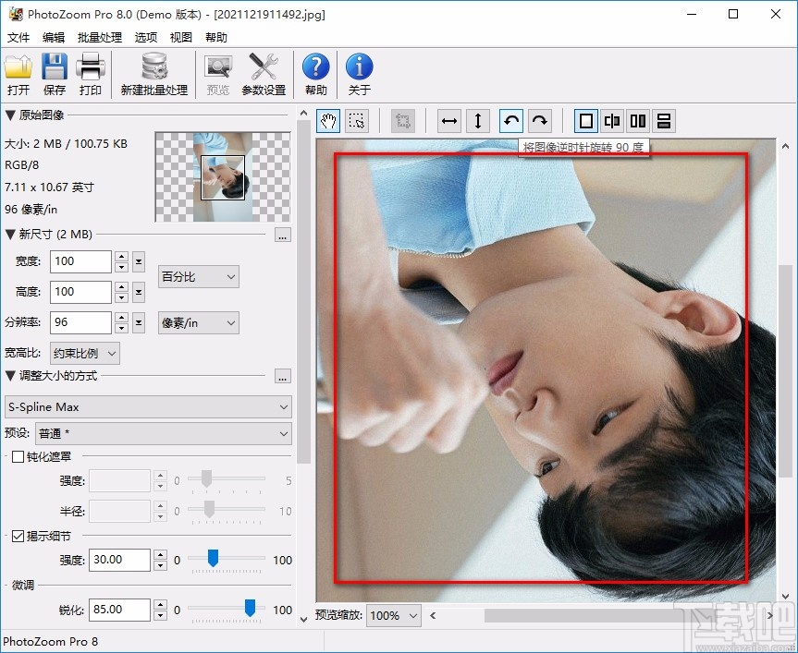This screenshot has width=798, height=653.
Task: Rotate image 90 degrees clockwise
Action: coord(540,121)
